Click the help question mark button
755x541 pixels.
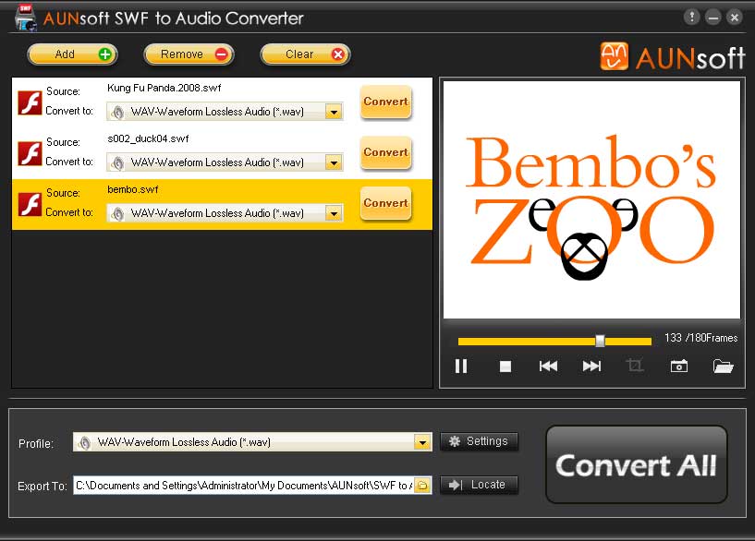pyautogui.click(x=689, y=17)
